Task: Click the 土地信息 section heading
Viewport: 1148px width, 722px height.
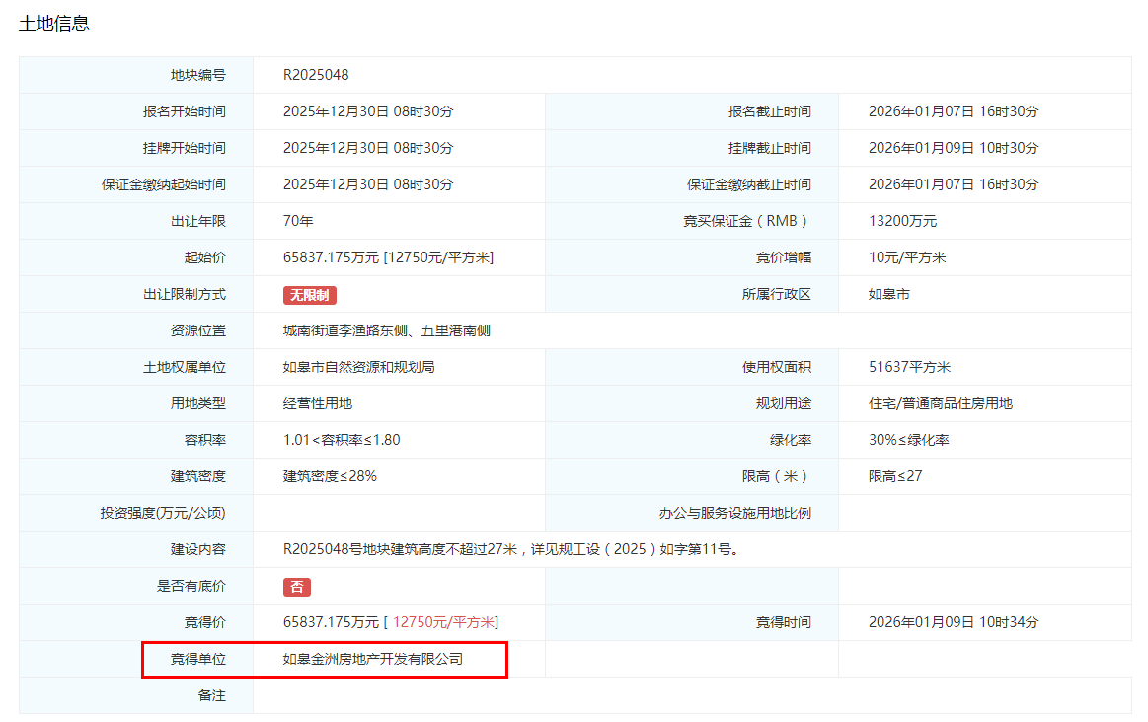Action: [x=54, y=23]
